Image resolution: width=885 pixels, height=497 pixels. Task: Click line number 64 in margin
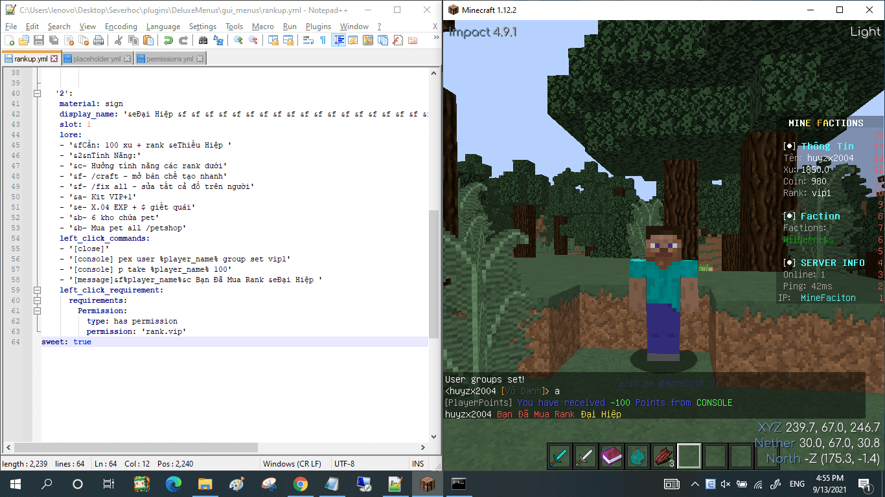coord(16,342)
